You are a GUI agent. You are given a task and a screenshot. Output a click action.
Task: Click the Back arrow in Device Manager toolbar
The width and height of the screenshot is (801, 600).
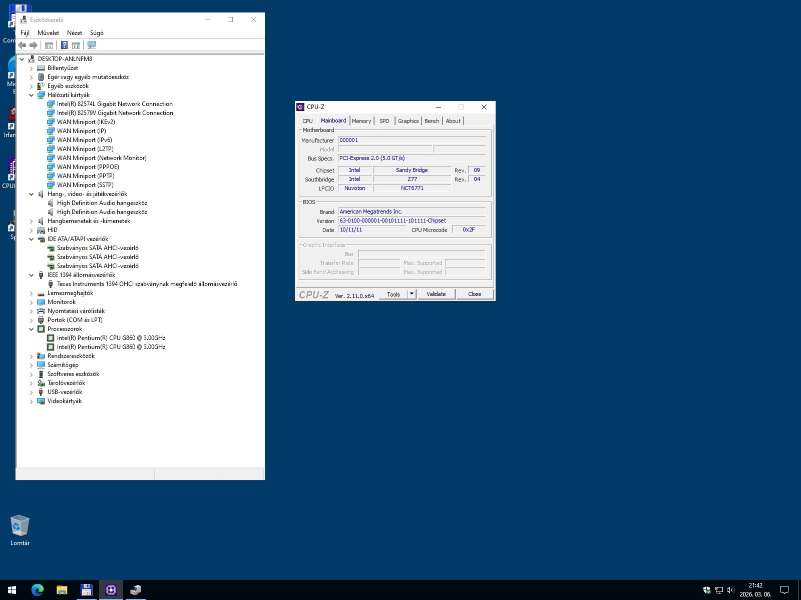click(22, 45)
